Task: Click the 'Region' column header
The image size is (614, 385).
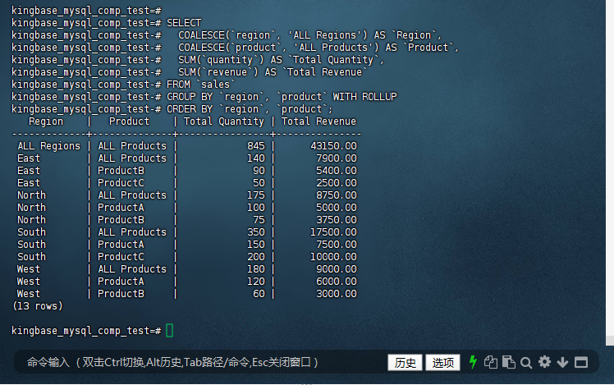Action: (x=46, y=121)
